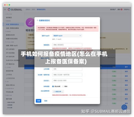The image size is (134, 117).
Task: Click the blue 创建 button
Action: [39, 101]
